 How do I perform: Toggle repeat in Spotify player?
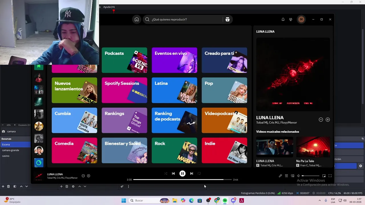click(199, 173)
